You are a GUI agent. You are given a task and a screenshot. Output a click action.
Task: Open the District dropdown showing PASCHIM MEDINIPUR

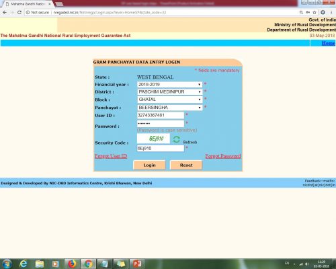pos(169,92)
